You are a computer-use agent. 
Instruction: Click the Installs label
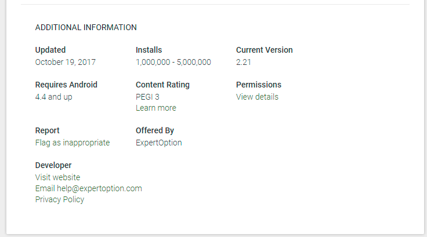click(x=149, y=50)
